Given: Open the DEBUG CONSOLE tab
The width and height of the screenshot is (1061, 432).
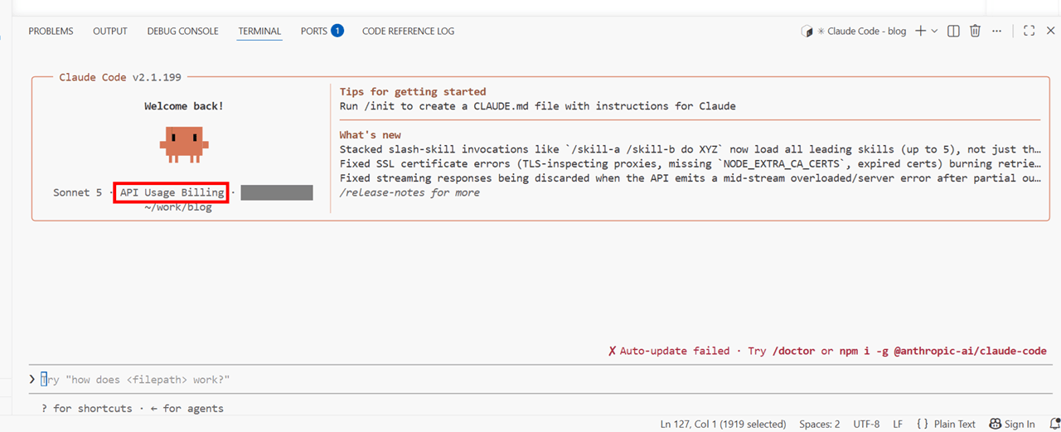Looking at the screenshot, I should click(x=182, y=31).
